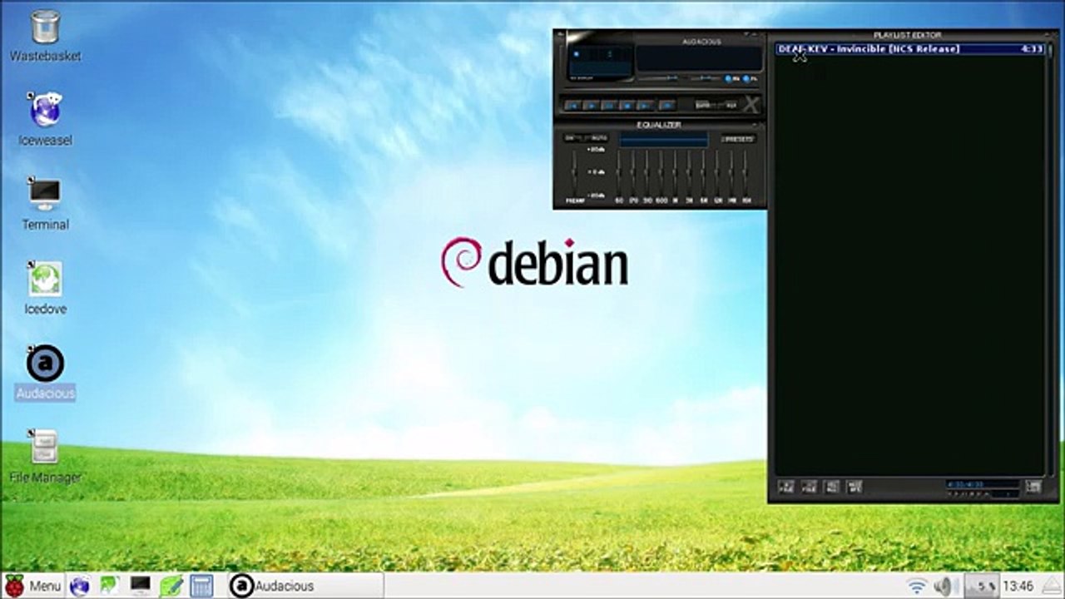This screenshot has height=599, width=1065.
Task: Click the 16K equalizer band slider
Action: tap(746, 173)
